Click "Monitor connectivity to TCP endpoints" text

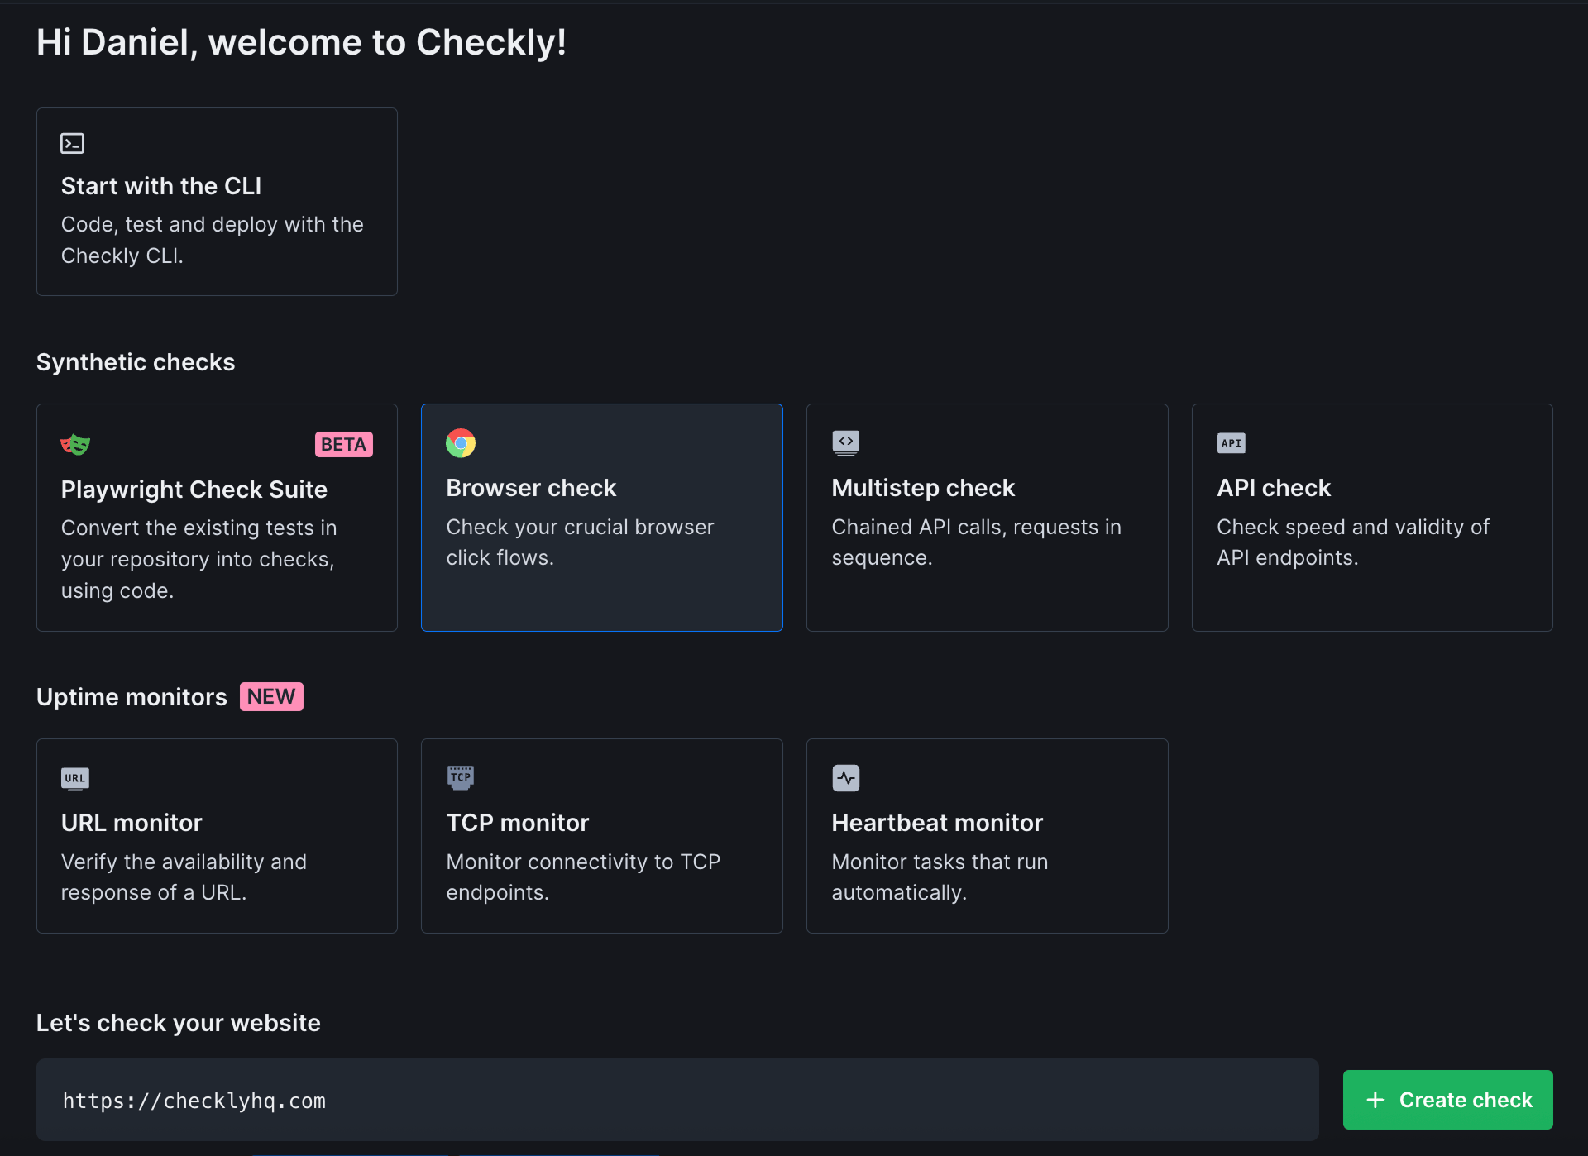tap(583, 877)
